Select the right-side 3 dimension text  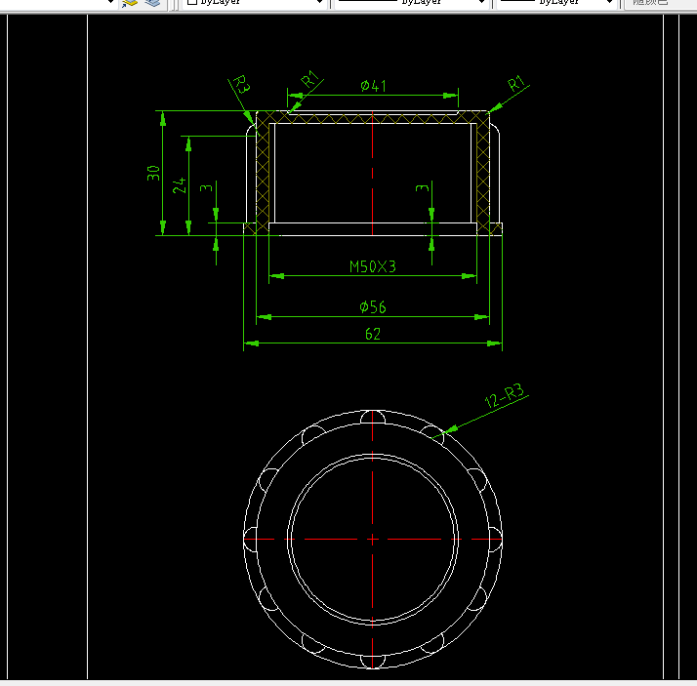422,188
